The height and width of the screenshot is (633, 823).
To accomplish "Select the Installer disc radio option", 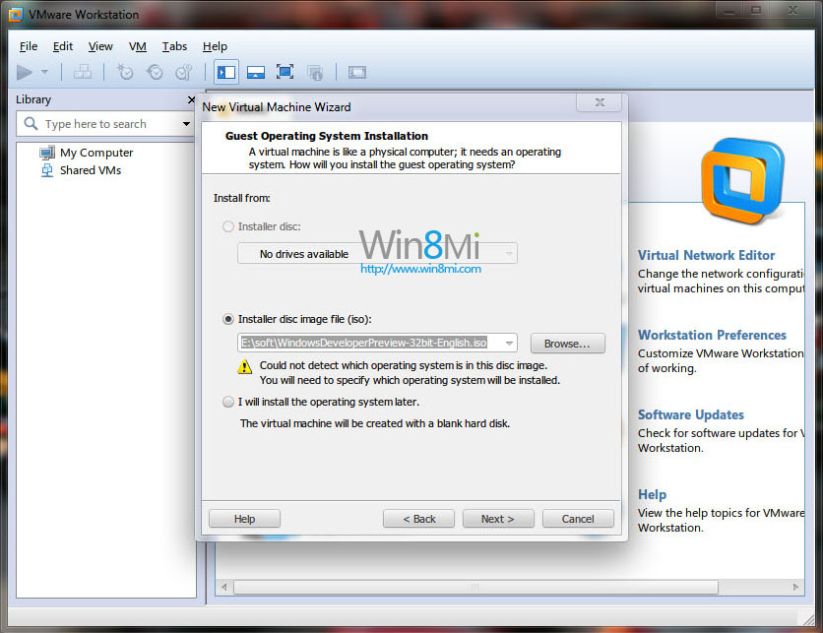I will click(228, 226).
